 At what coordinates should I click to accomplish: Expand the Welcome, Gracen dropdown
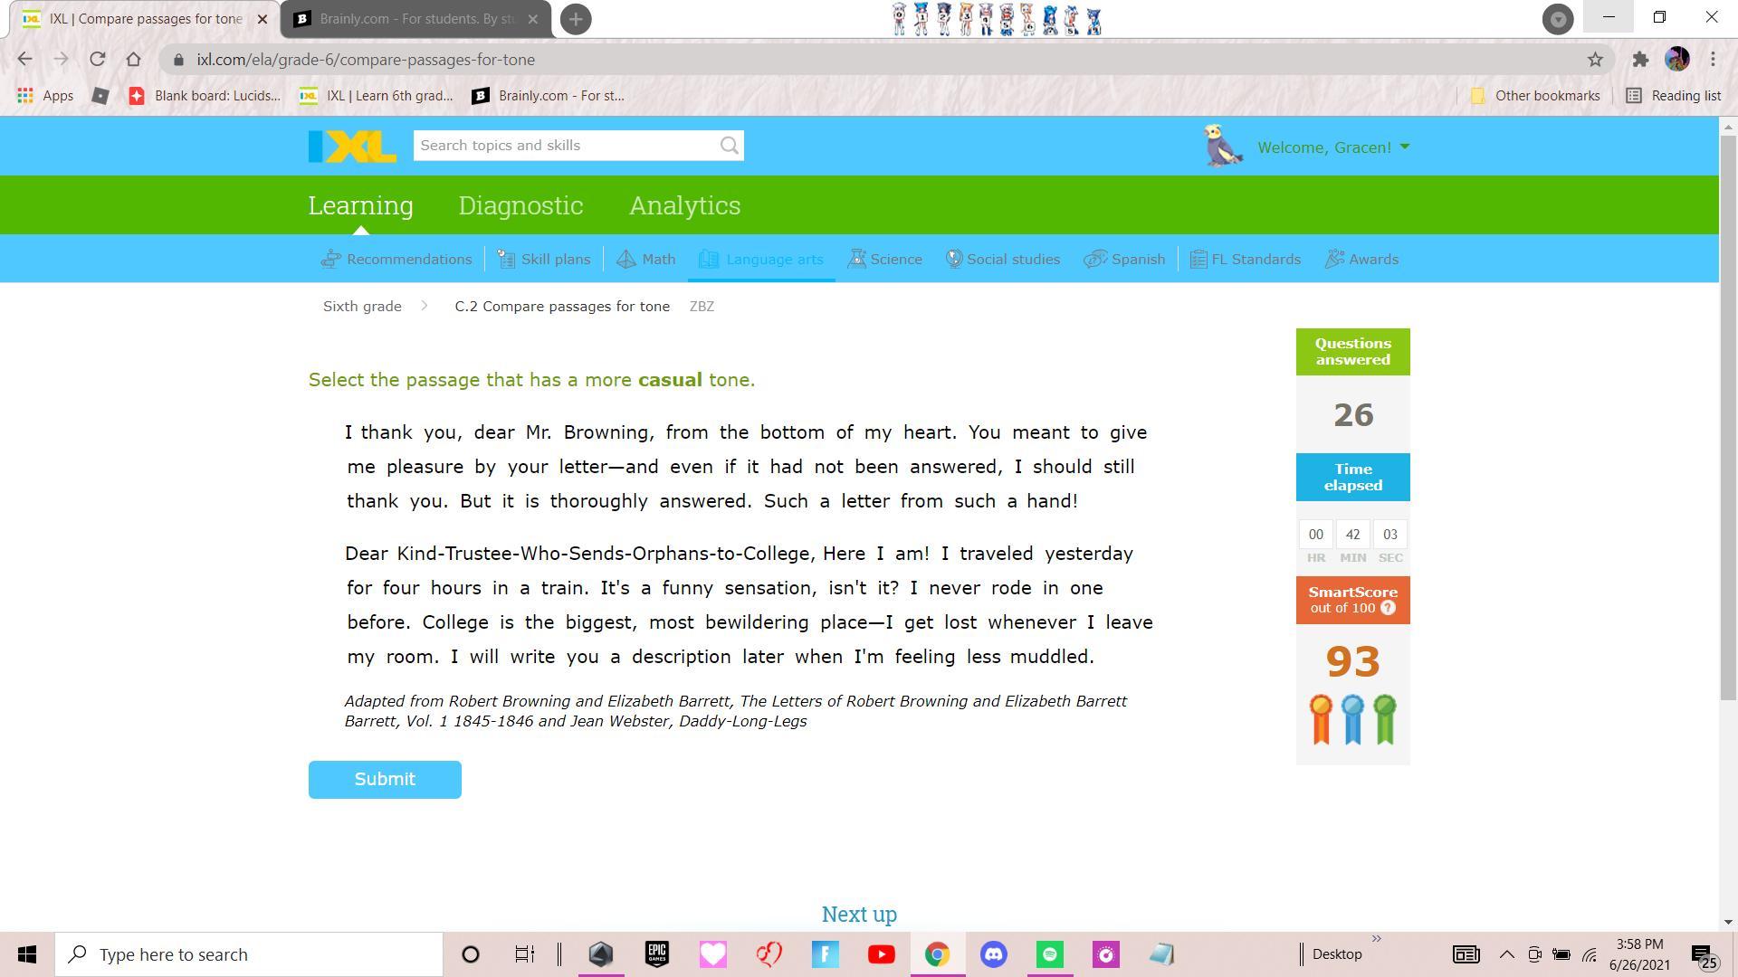pyautogui.click(x=1332, y=147)
